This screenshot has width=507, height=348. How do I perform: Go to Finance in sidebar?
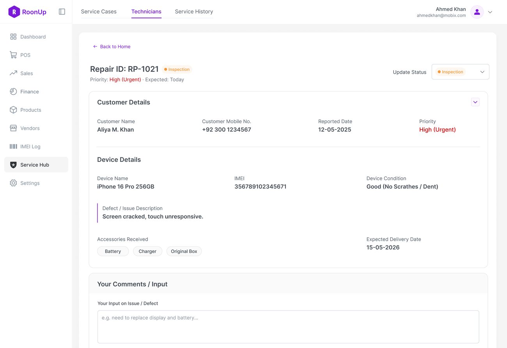point(36,92)
